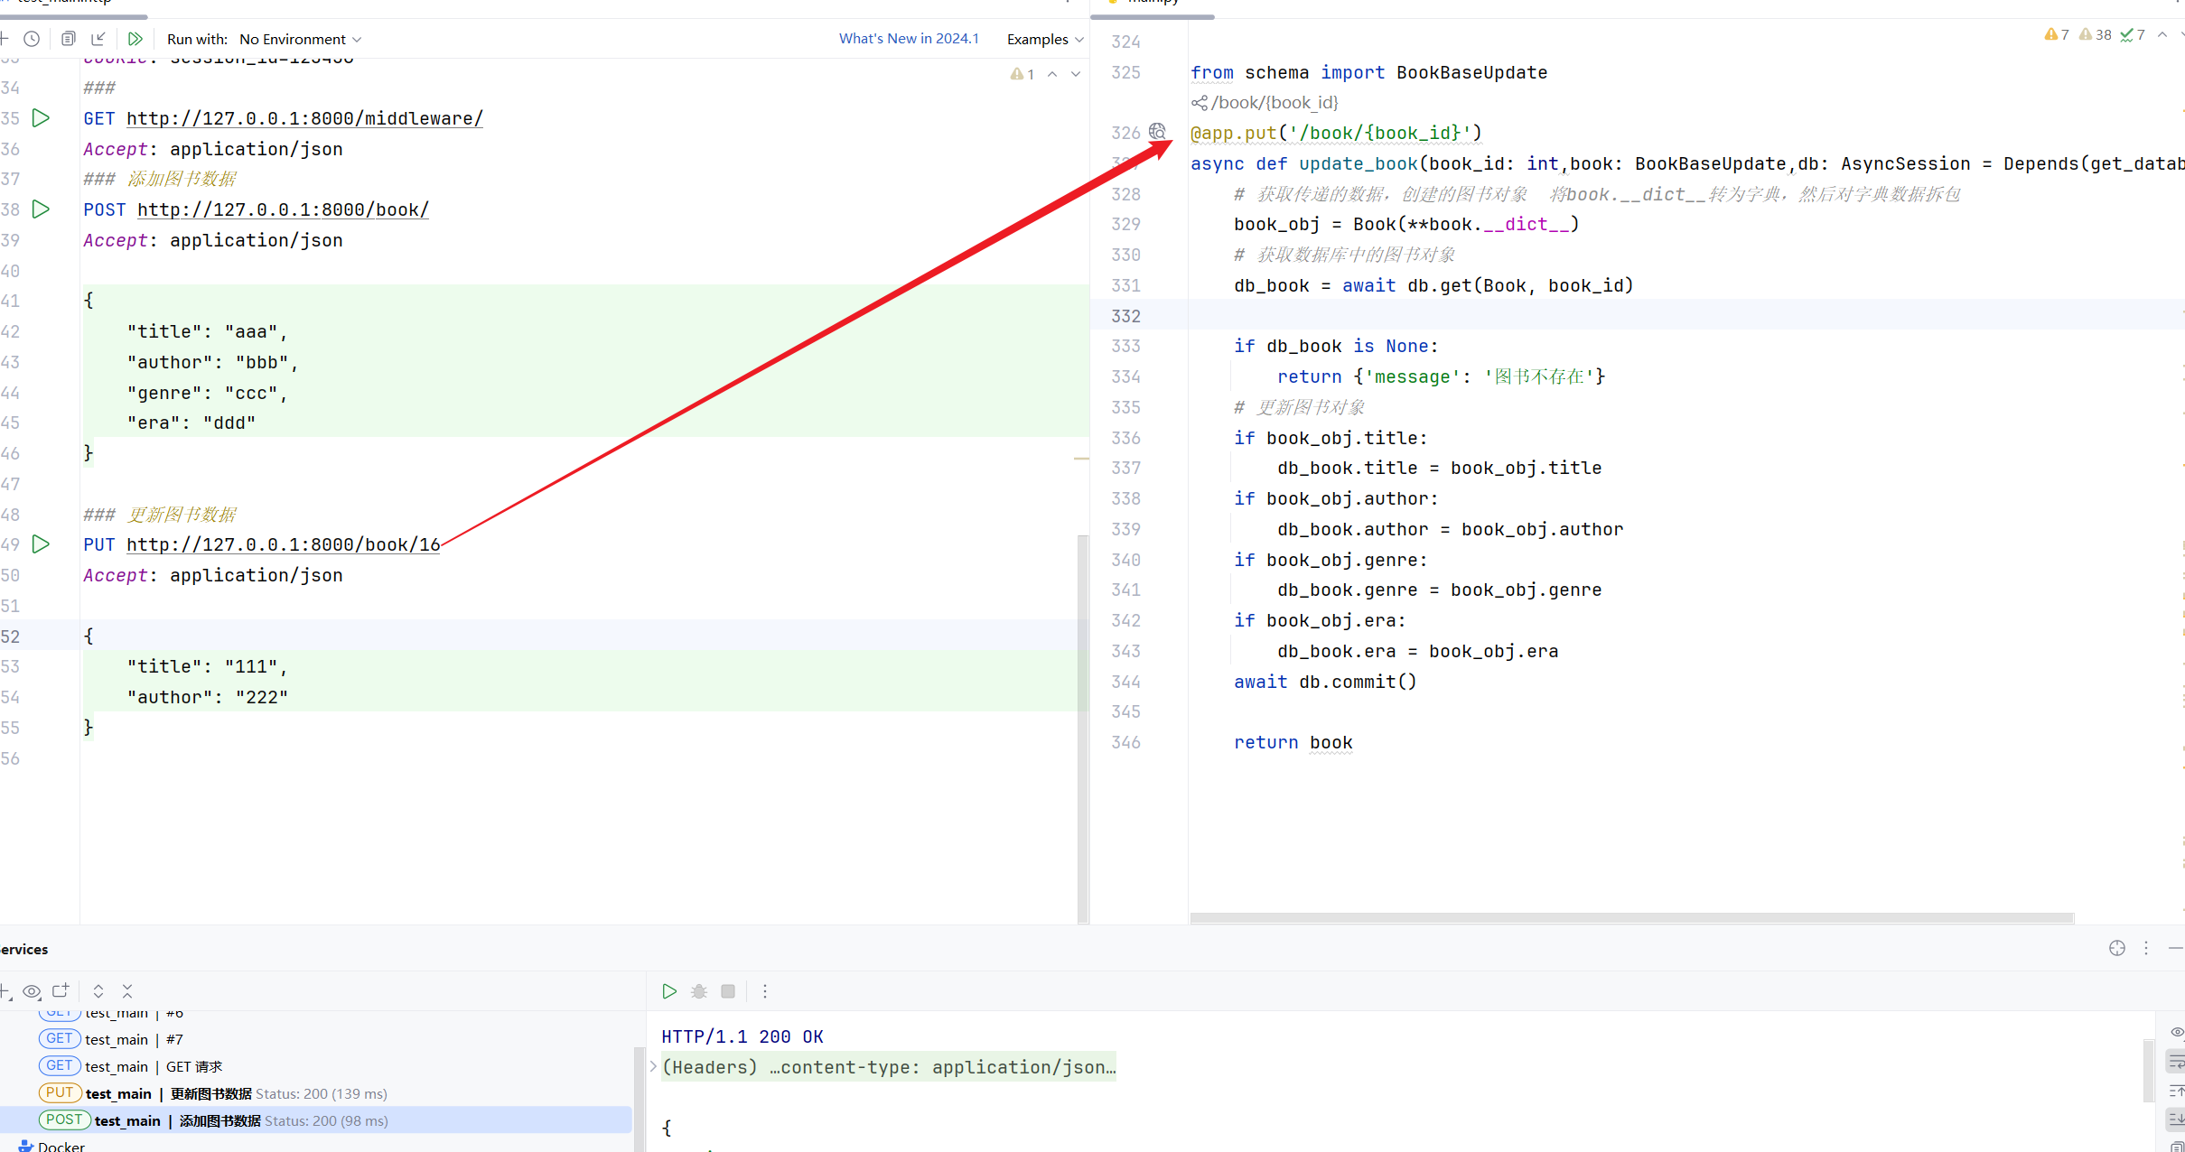Expand all services tree nodes
Viewport: 2185px width, 1152px height.
click(x=98, y=991)
